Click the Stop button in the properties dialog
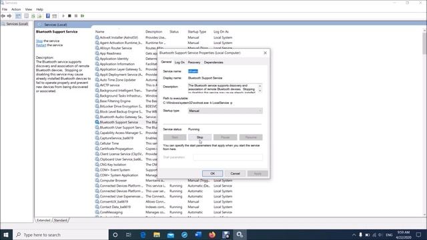This screenshot has height=240, width=427. click(200, 137)
